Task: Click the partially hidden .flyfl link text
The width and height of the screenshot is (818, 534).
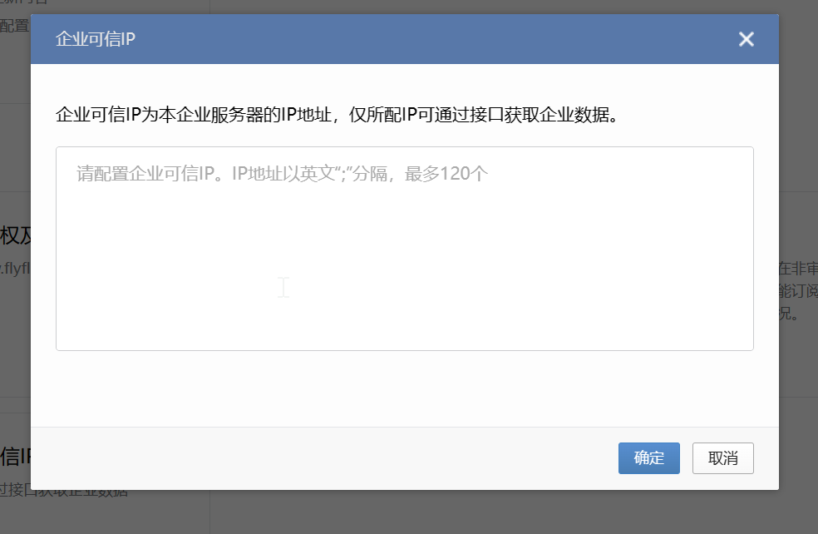Action: (15, 269)
